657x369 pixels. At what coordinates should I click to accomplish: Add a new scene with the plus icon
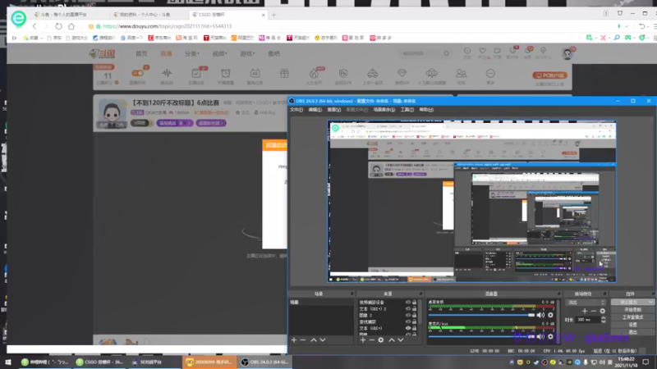[294, 340]
